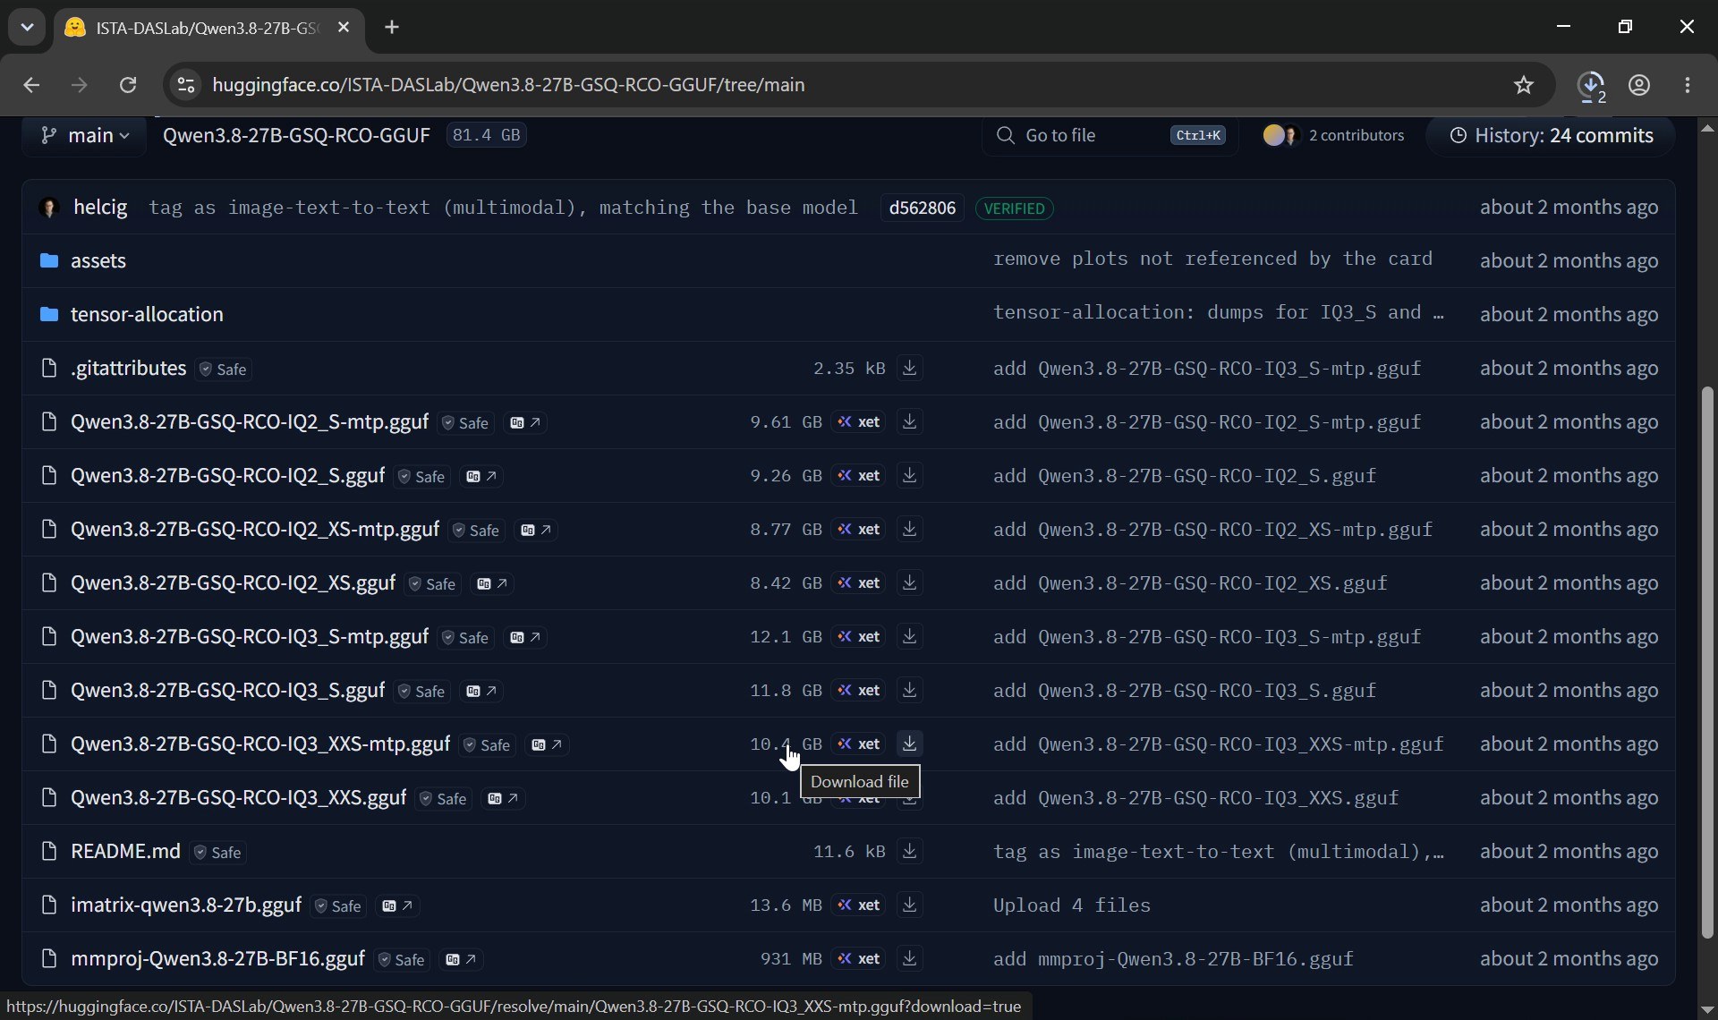Download mmproj-Qwen3.8-27B-BF16.gguf file
The height and width of the screenshot is (1020, 1718).
click(909, 958)
